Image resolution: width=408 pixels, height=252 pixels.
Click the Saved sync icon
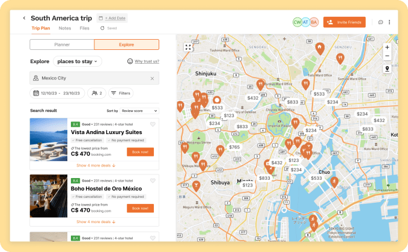(x=102, y=28)
